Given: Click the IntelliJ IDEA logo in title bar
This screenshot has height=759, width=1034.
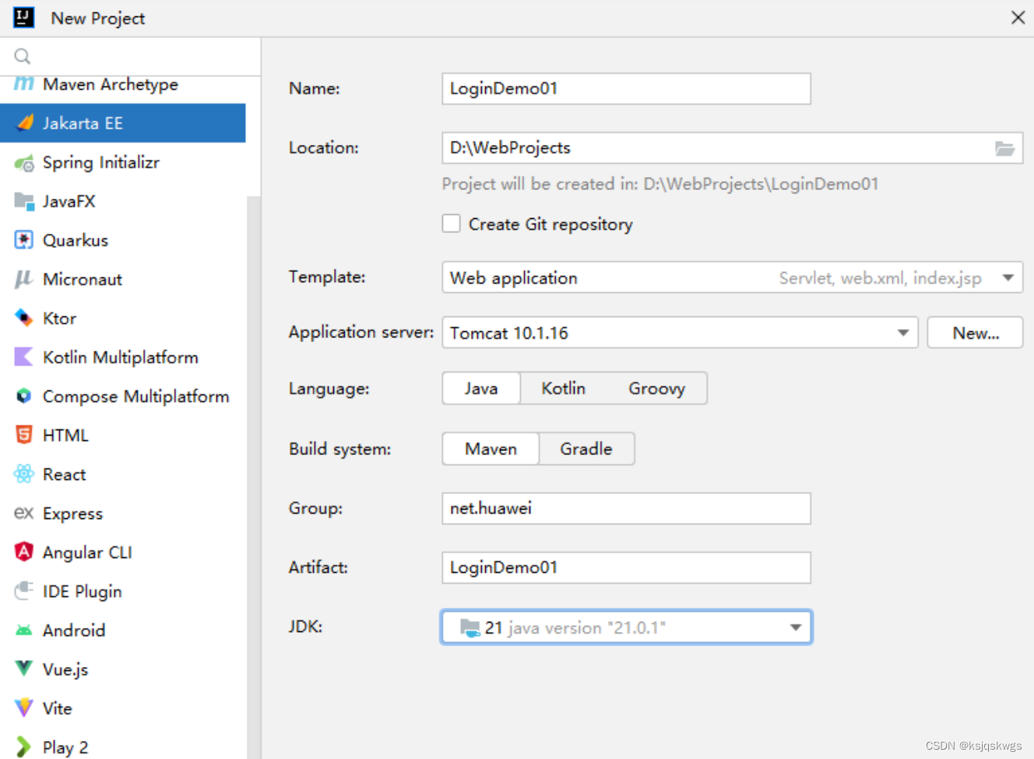Looking at the screenshot, I should 24,17.
